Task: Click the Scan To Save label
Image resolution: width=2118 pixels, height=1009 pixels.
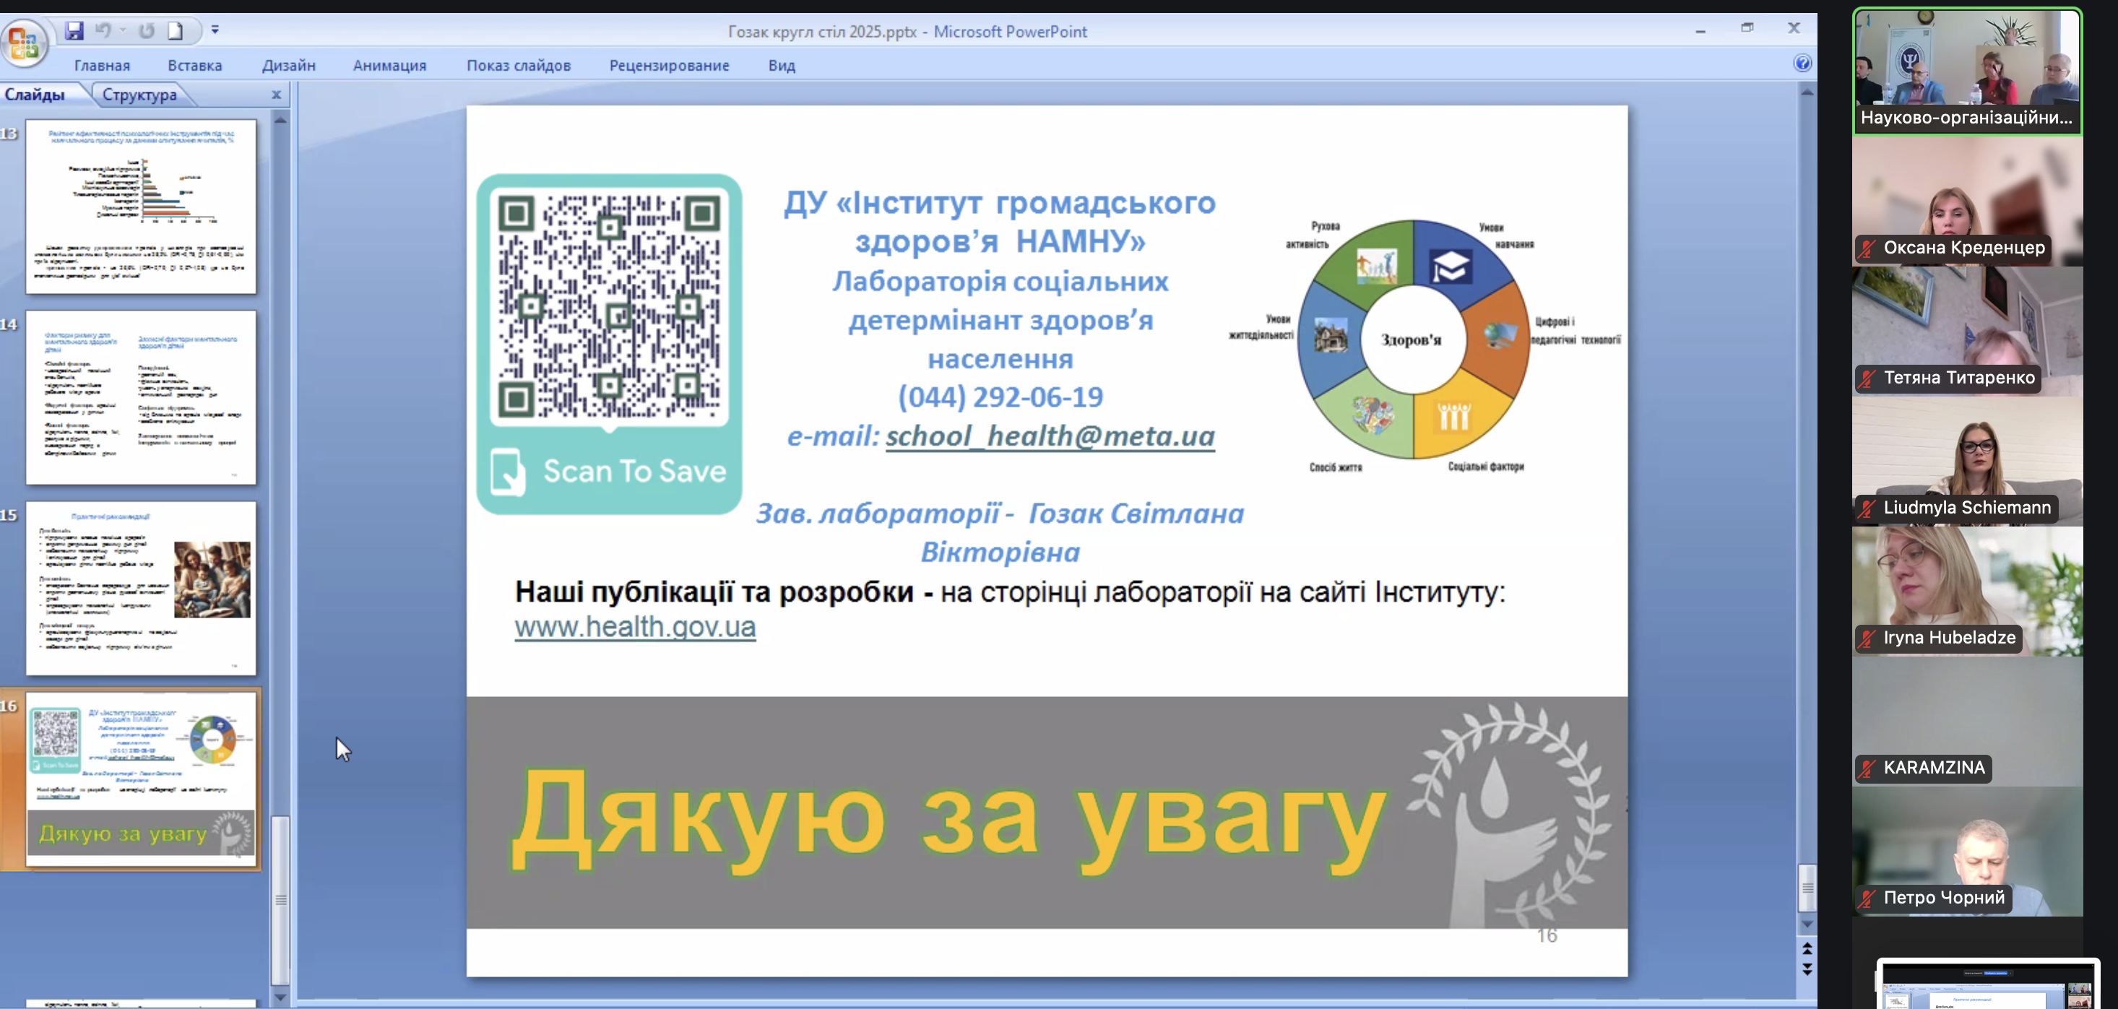Action: click(635, 471)
